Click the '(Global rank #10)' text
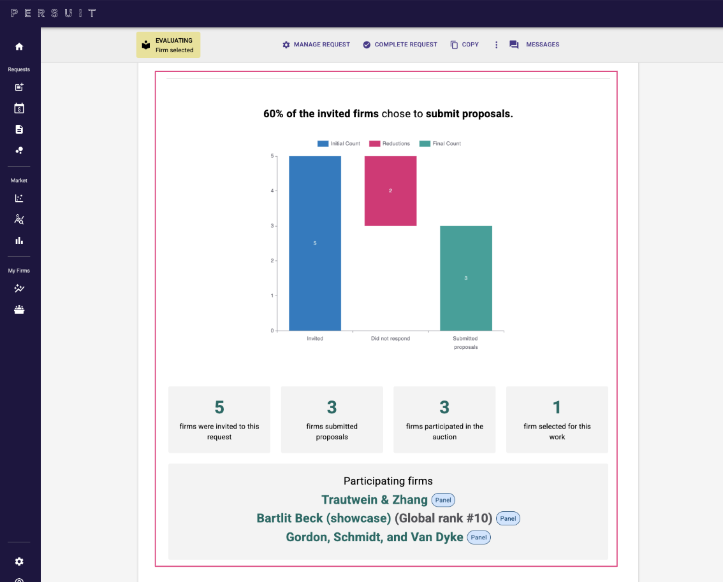Image resolution: width=723 pixels, height=582 pixels. [x=444, y=518]
